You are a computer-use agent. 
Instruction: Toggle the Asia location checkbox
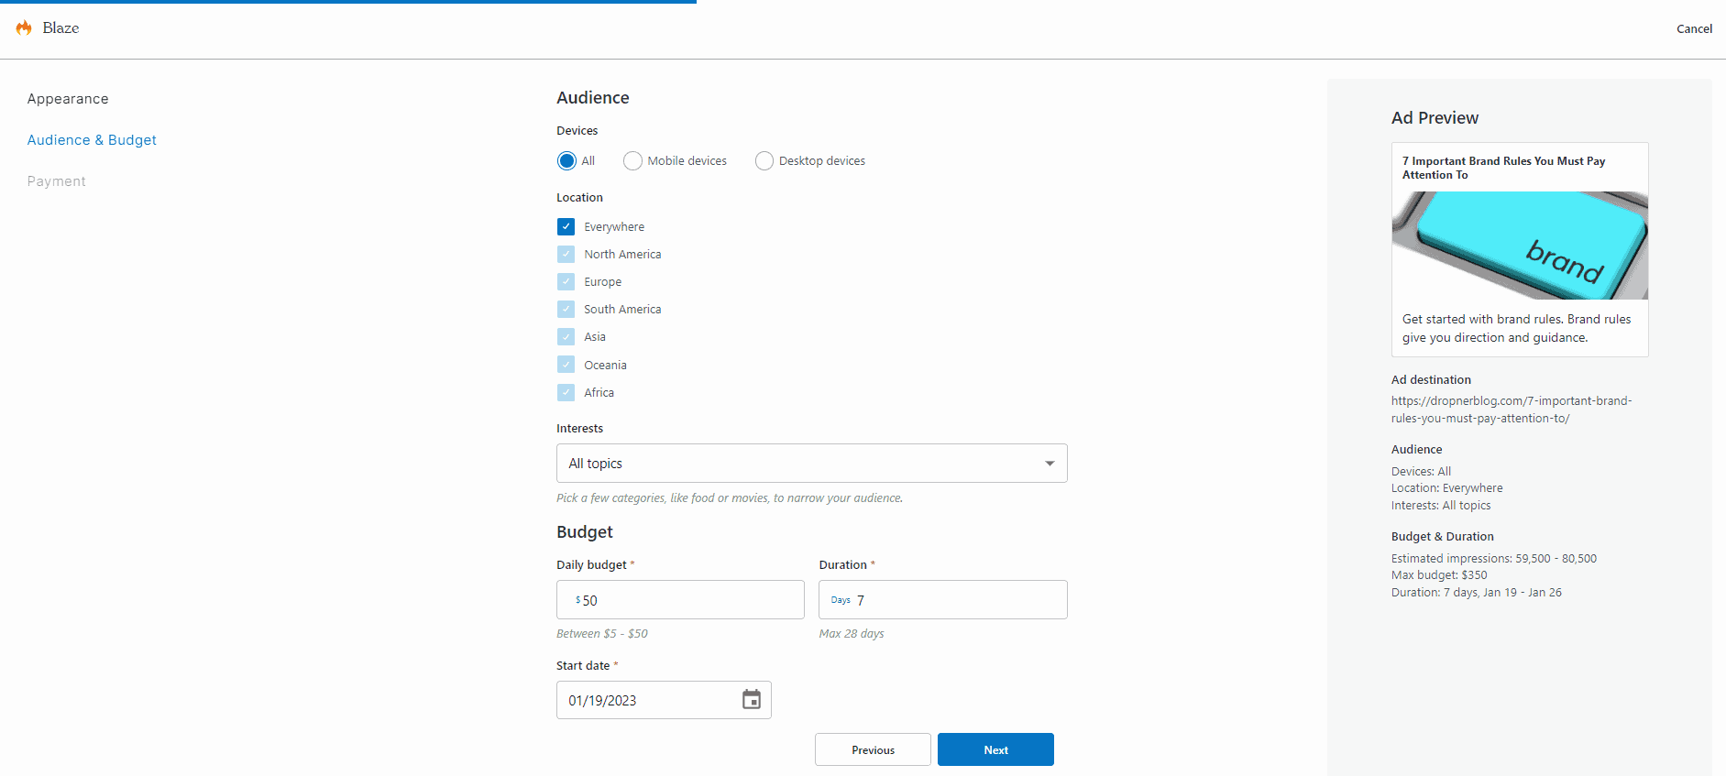(x=566, y=337)
